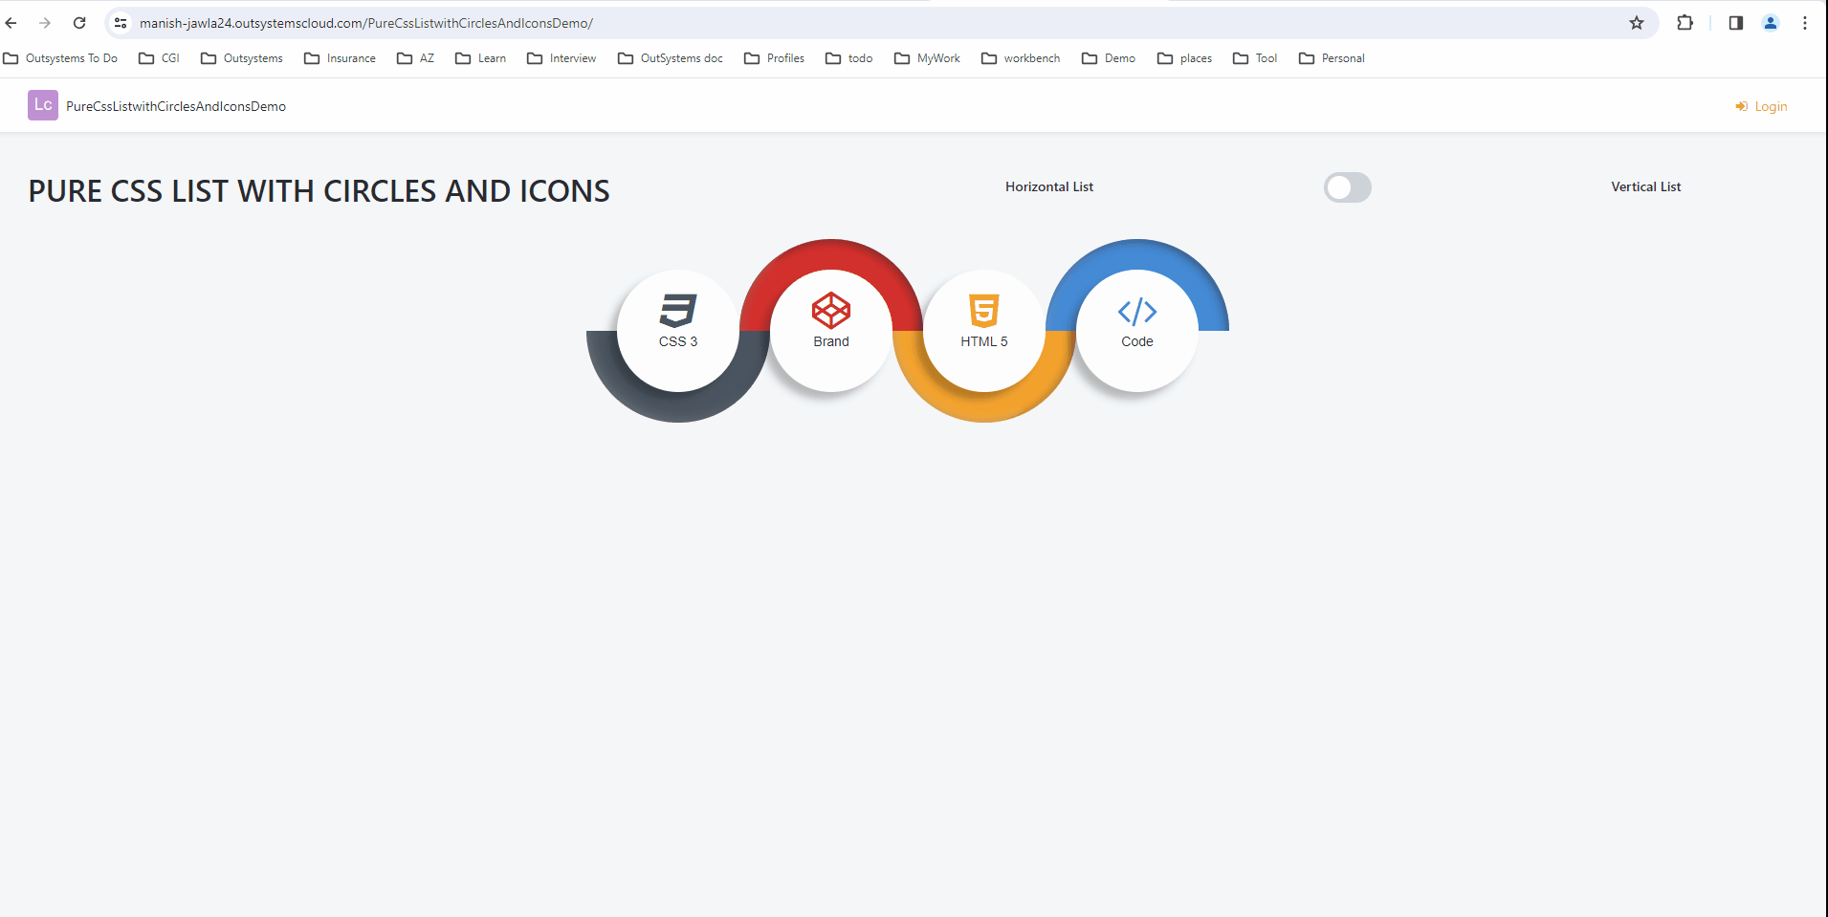Open Profiles bookmark folder

[x=775, y=58]
